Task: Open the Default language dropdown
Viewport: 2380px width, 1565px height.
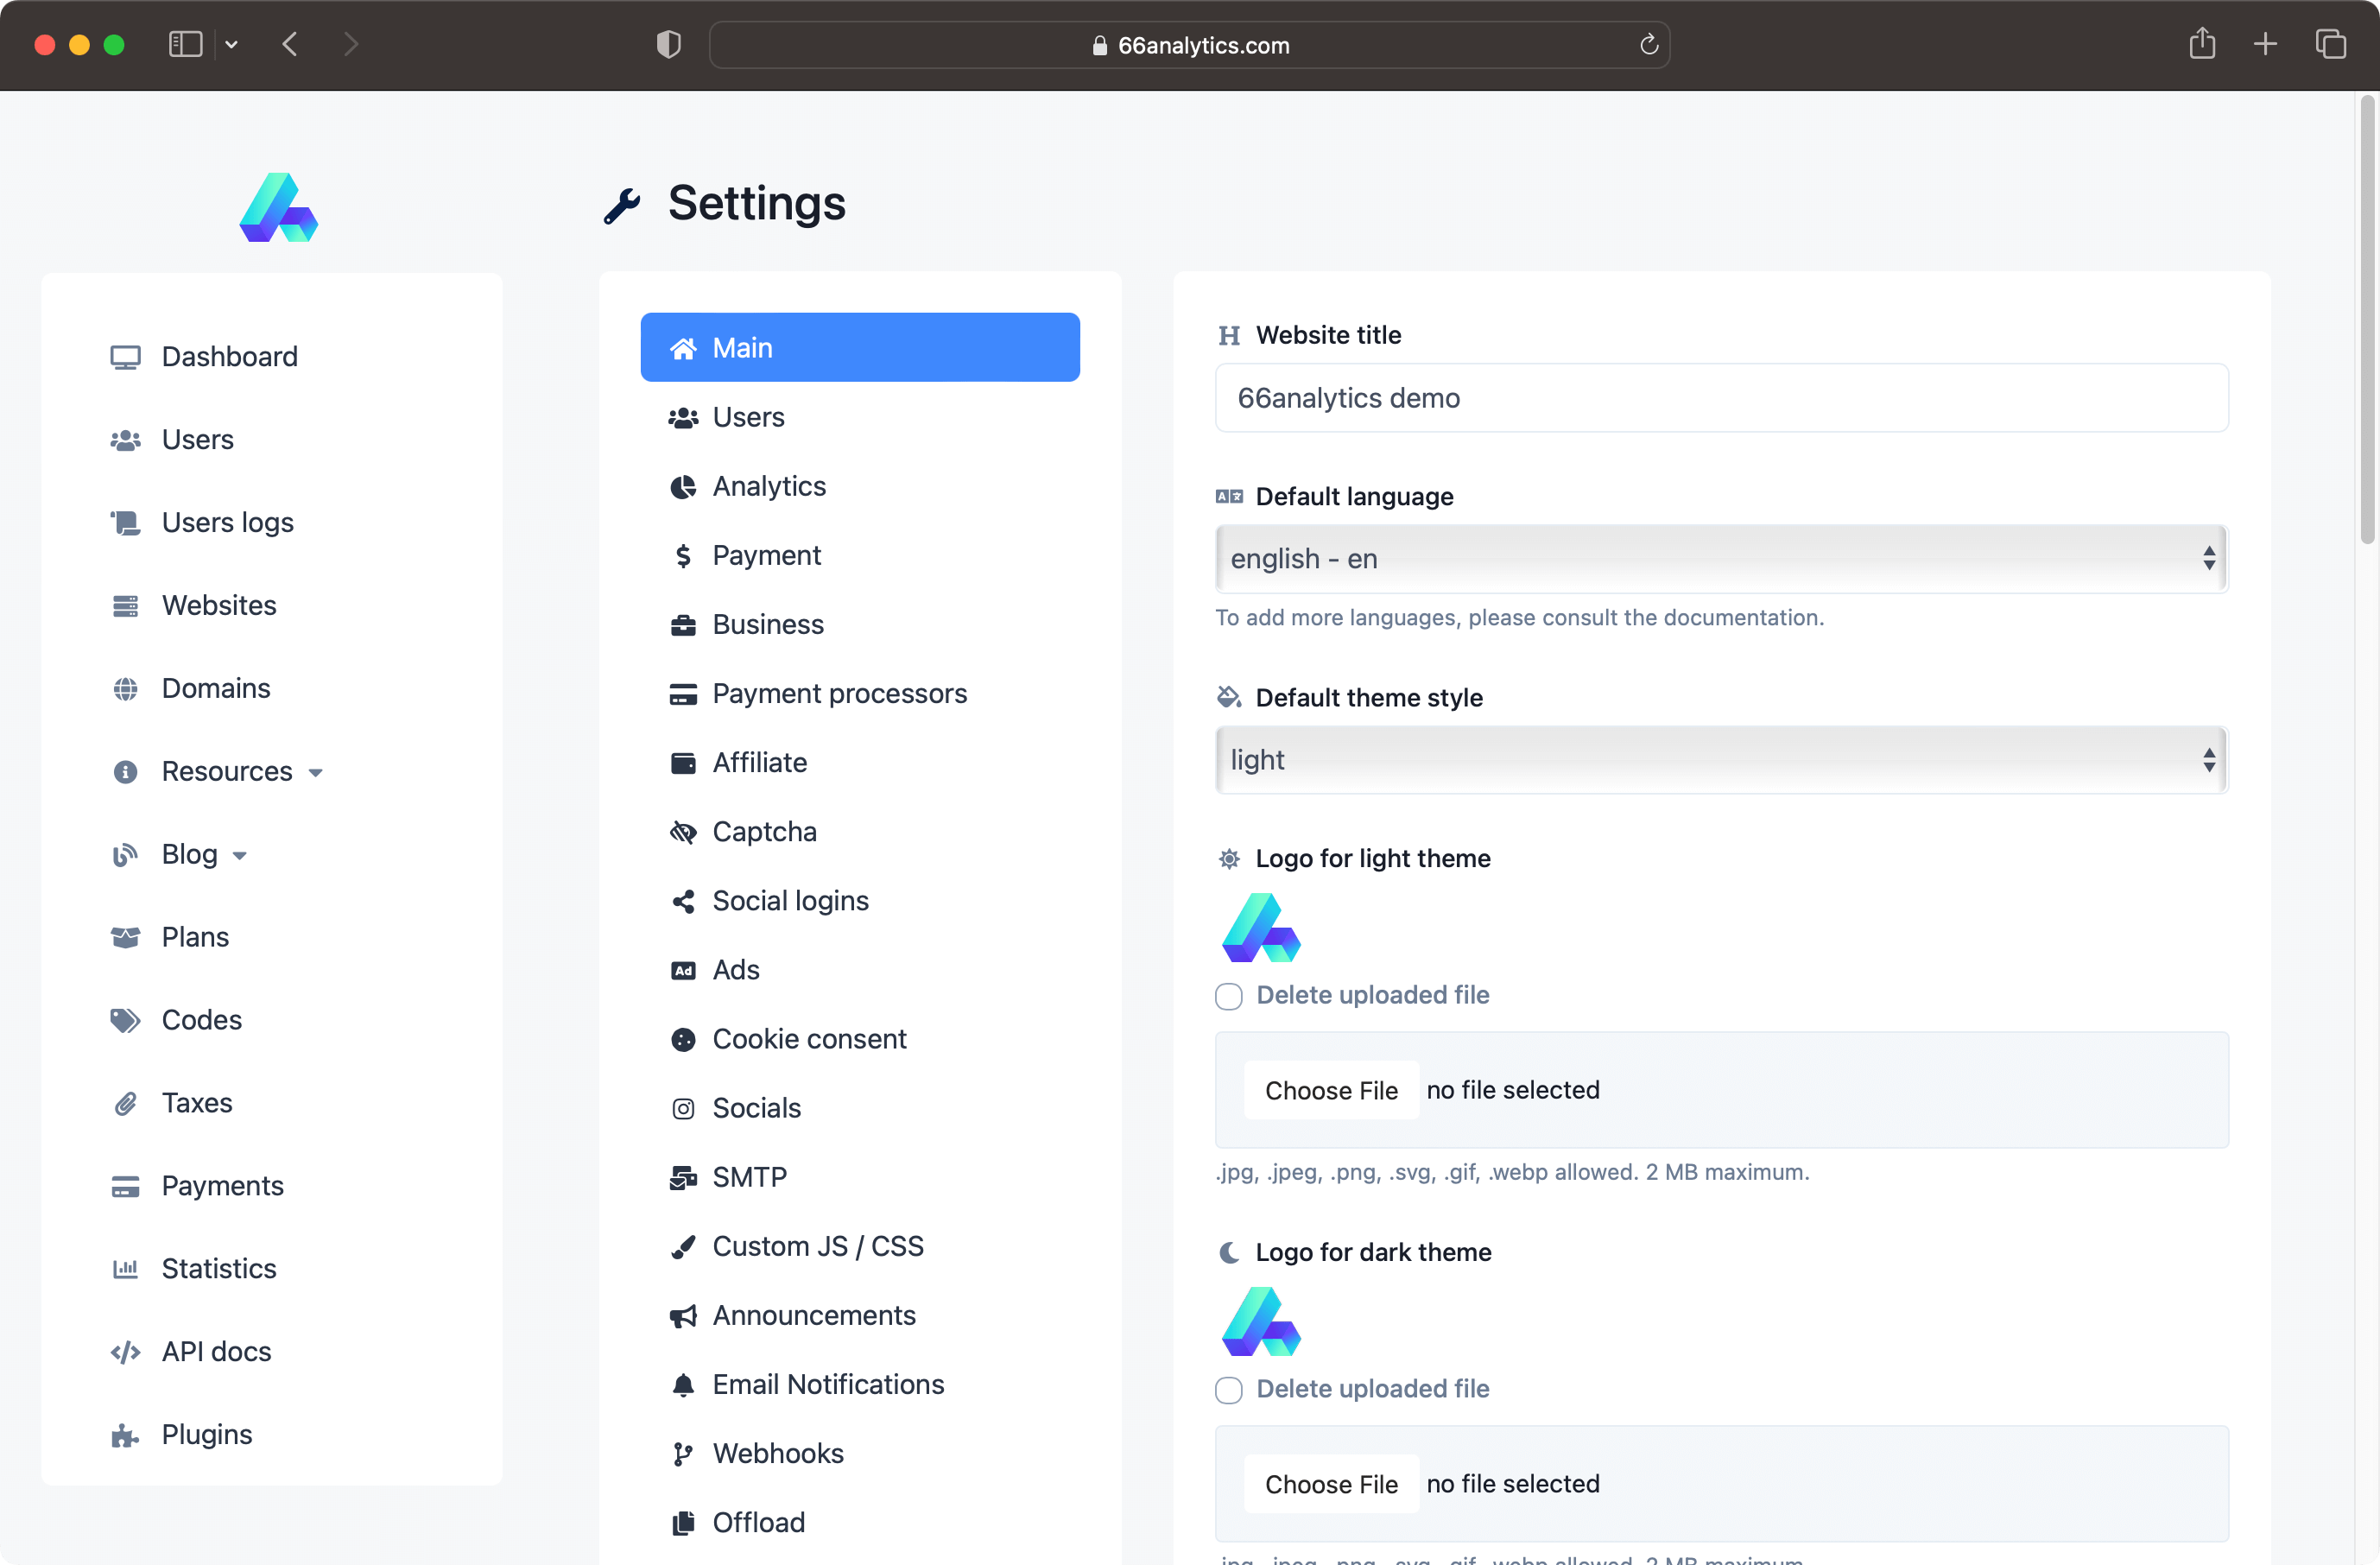Action: [1722, 557]
